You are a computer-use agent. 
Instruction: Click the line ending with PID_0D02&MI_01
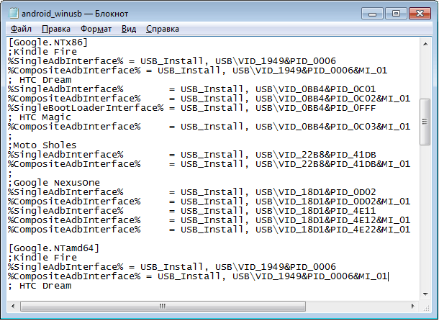coord(209,202)
